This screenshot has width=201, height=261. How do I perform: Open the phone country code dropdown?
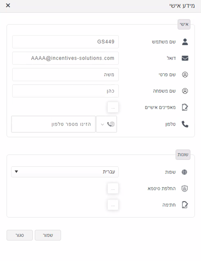[x=107, y=124]
